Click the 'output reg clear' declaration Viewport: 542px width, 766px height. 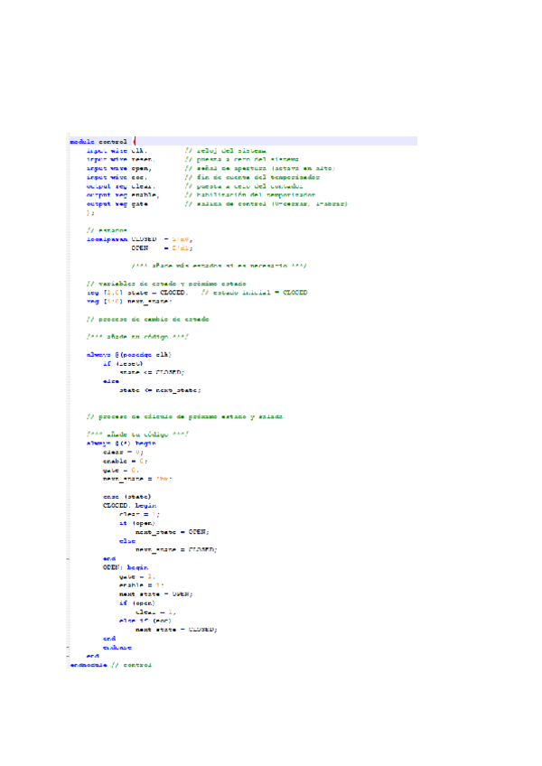click(120, 186)
